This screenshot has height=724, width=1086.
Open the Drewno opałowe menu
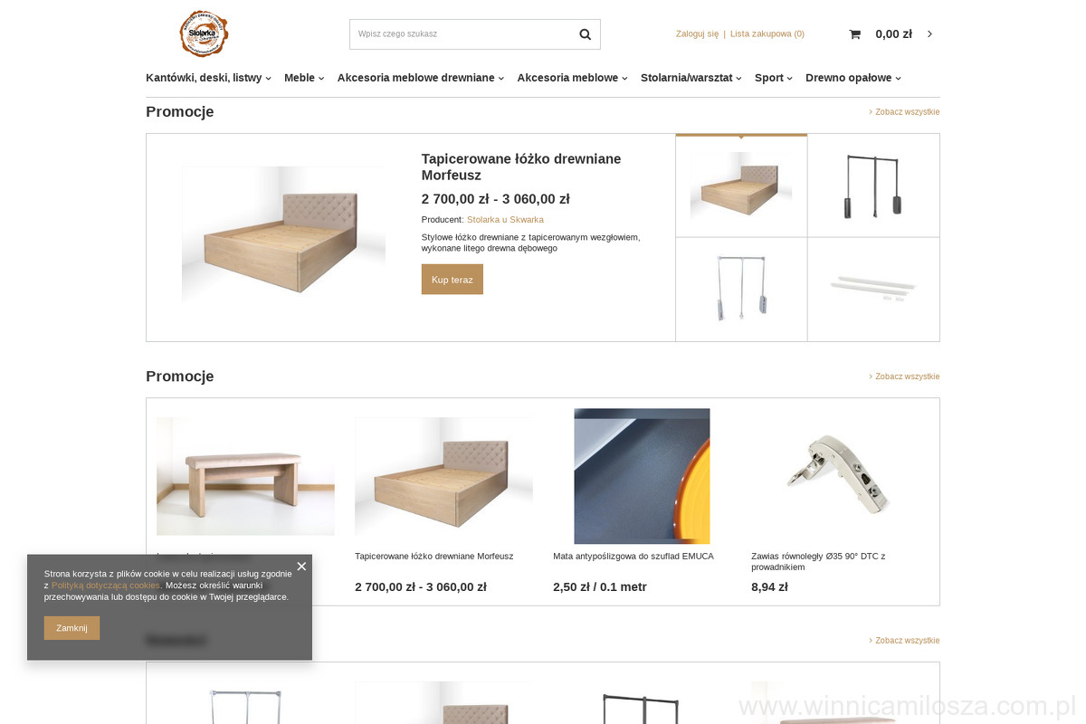point(853,78)
